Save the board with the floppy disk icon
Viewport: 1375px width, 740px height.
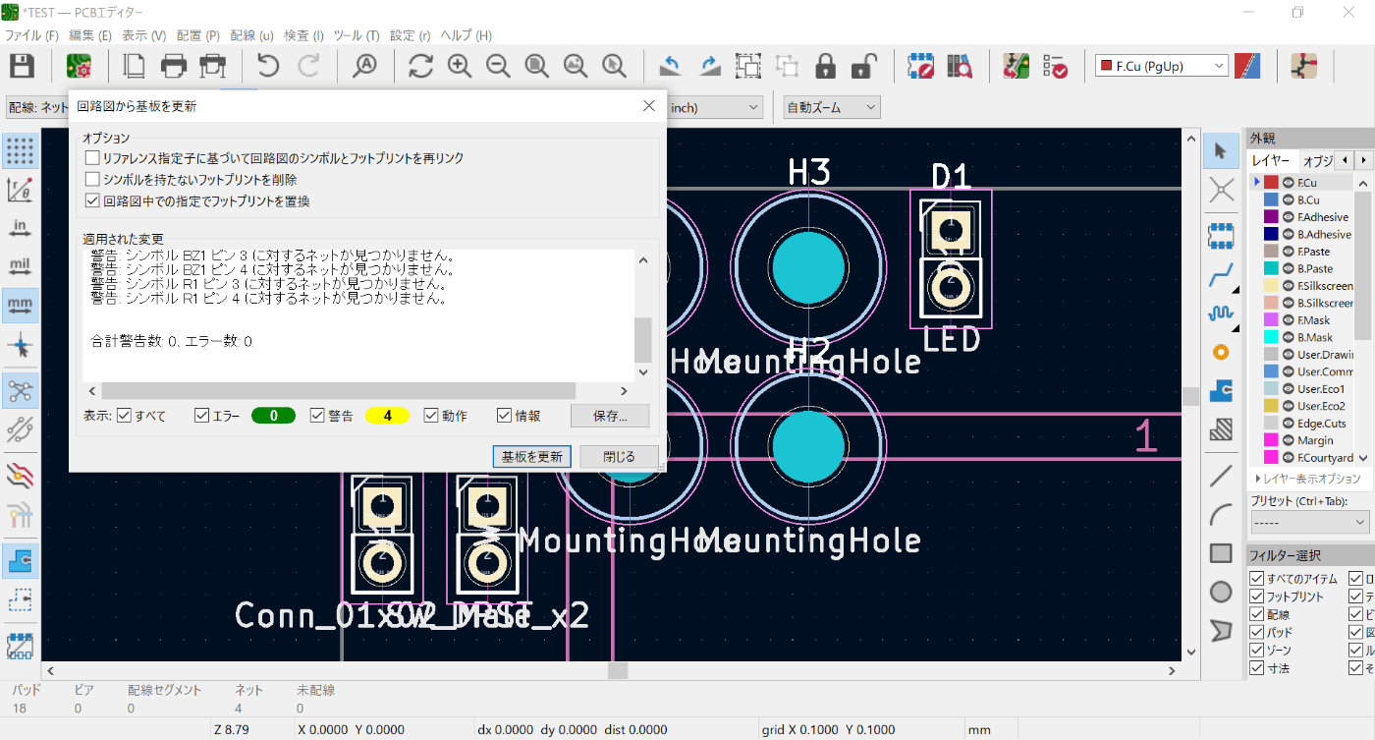(x=22, y=66)
